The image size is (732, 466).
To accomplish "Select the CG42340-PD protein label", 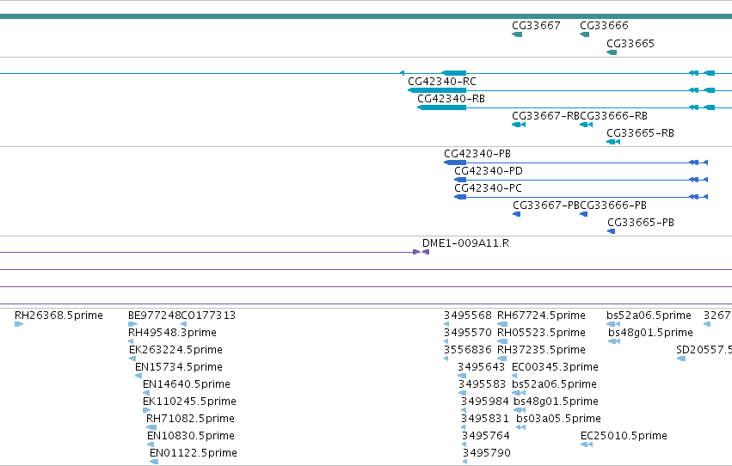I will pyautogui.click(x=489, y=171).
